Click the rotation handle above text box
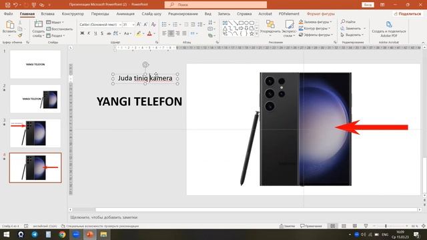This screenshot has height=240, width=427. click(x=145, y=65)
